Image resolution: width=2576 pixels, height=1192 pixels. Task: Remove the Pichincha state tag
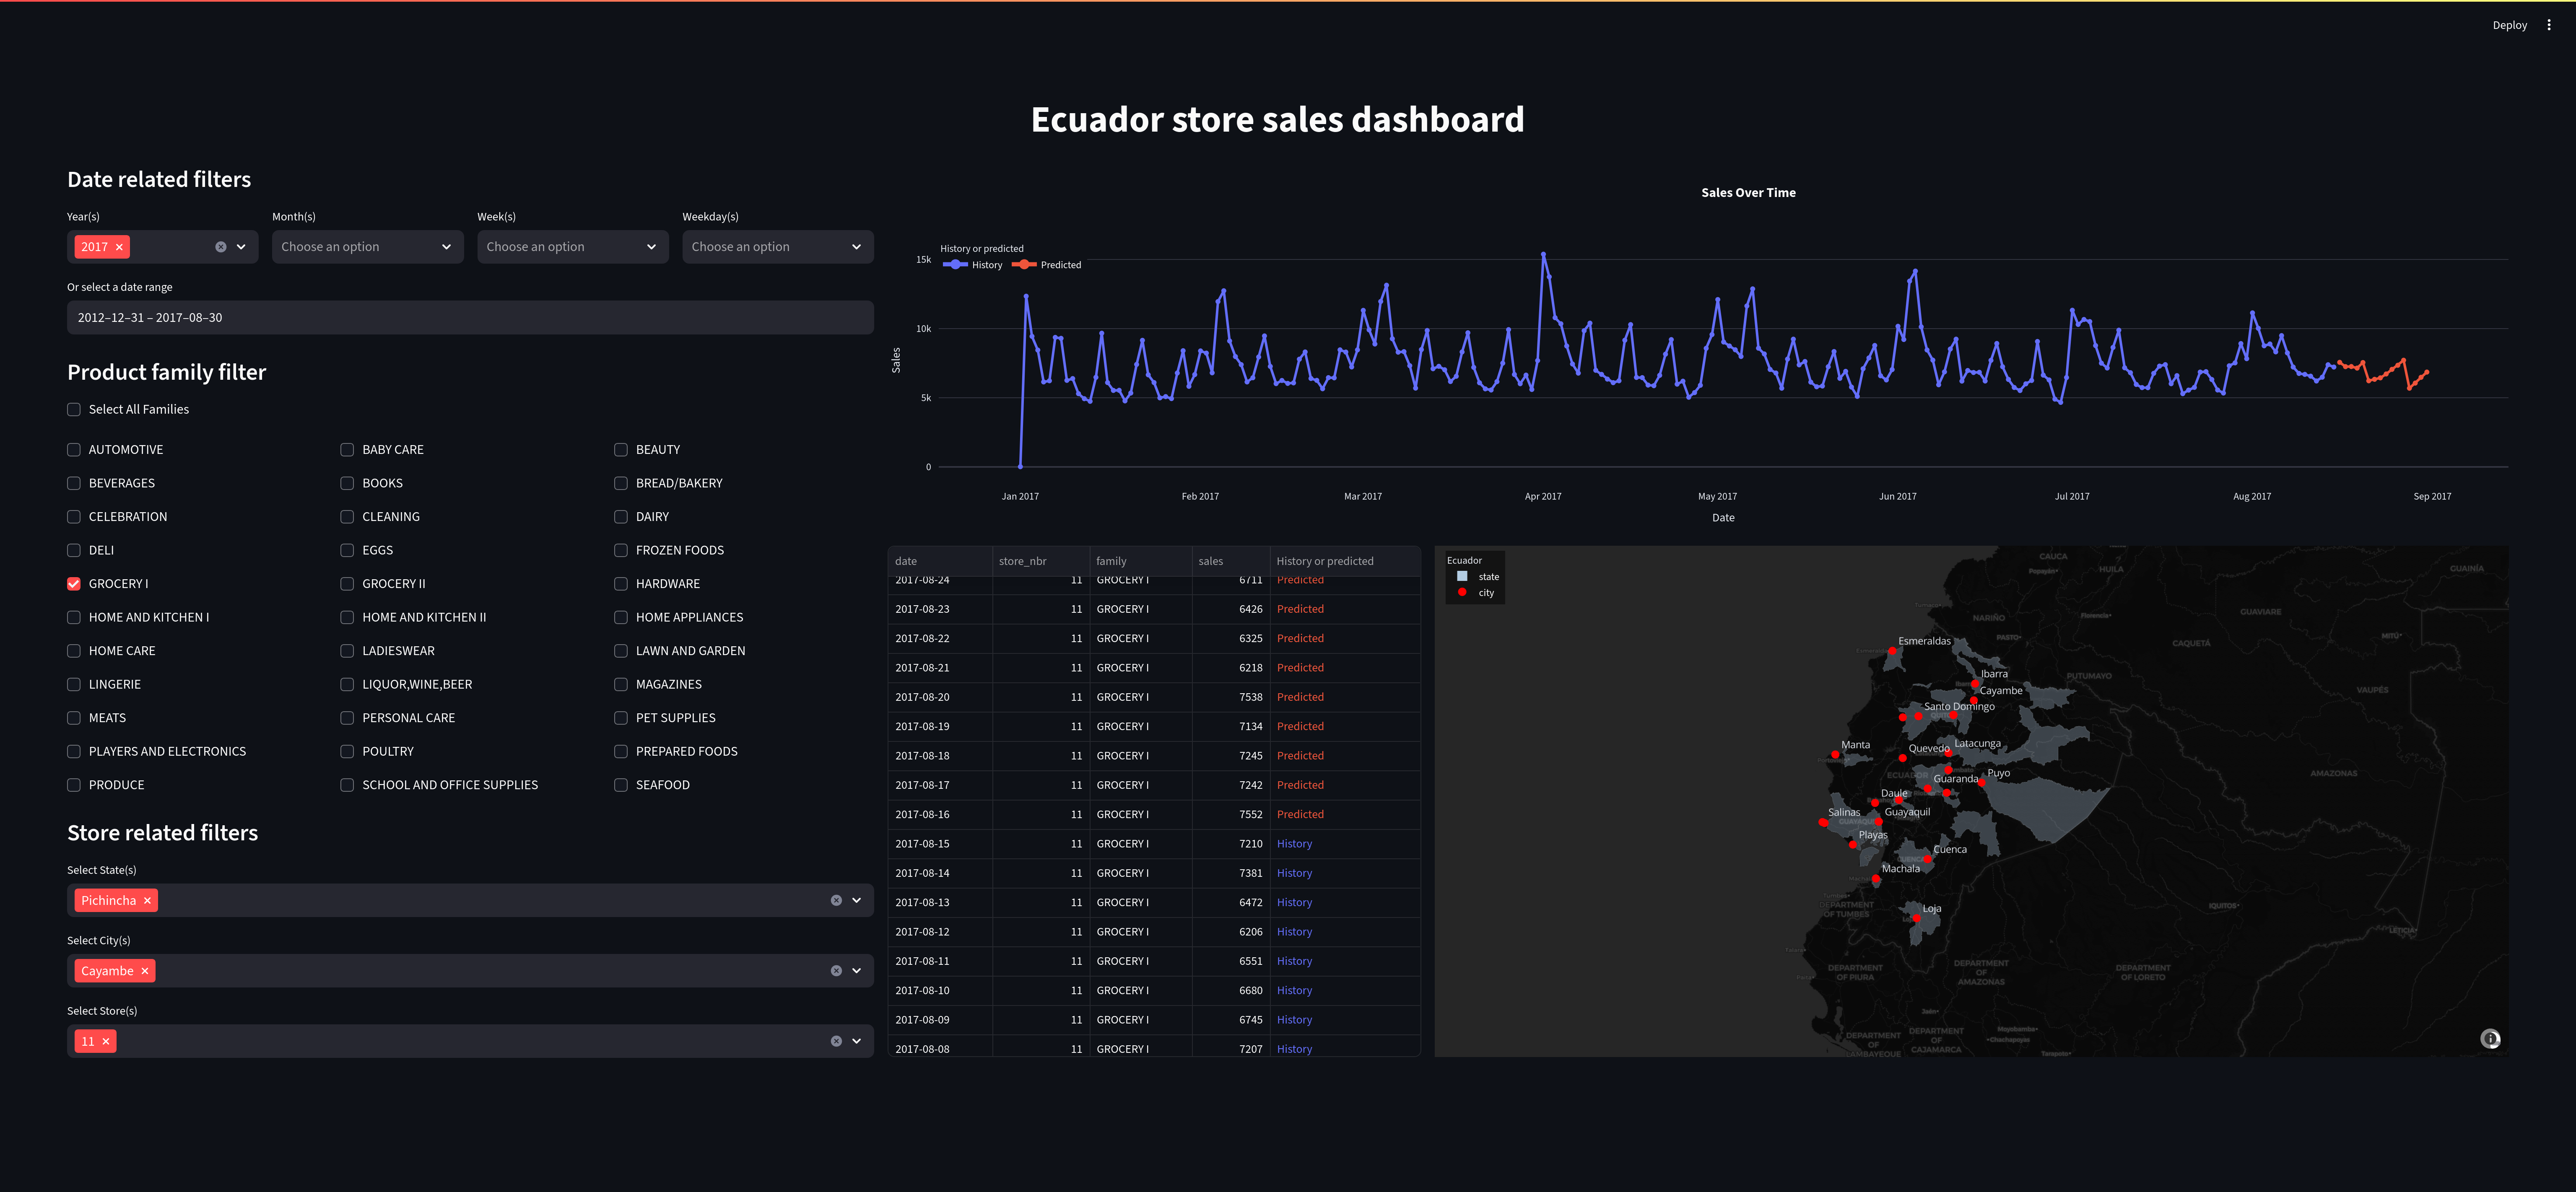[147, 901]
